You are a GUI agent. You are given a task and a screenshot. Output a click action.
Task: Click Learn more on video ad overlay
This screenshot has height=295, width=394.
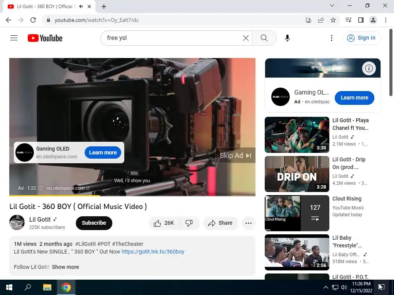[x=103, y=152]
